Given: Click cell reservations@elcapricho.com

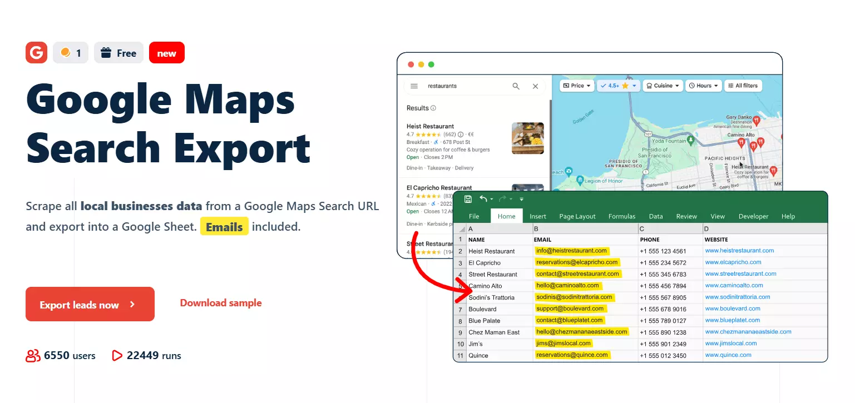Looking at the screenshot, I should point(585,262).
